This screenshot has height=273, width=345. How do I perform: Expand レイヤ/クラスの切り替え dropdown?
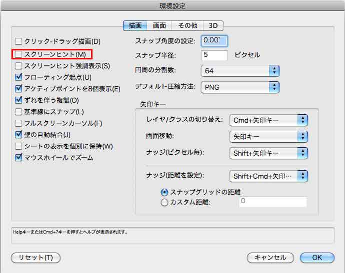point(268,120)
